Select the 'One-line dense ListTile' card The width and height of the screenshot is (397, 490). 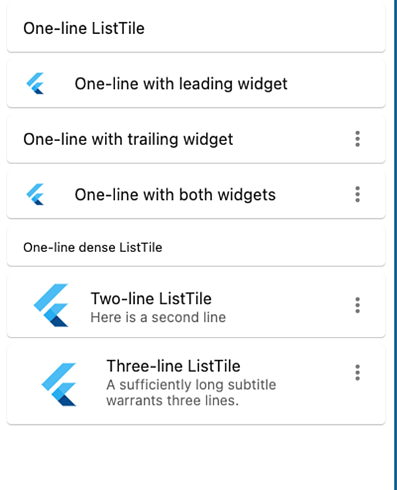tap(196, 246)
